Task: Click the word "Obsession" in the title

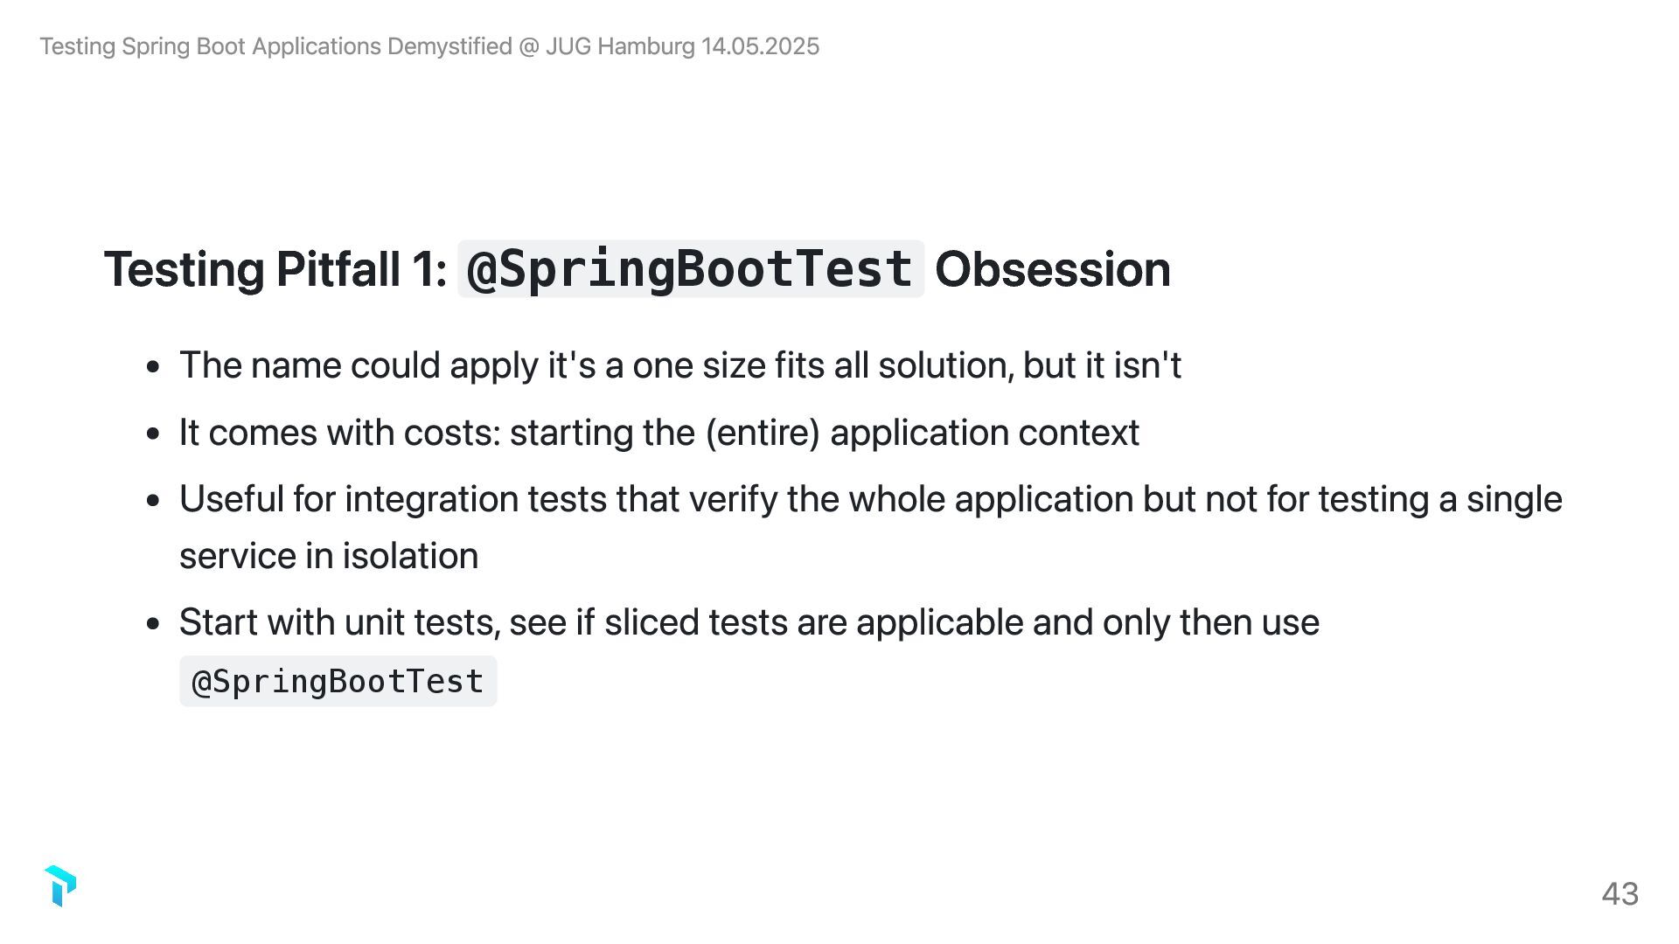Action: (x=1052, y=269)
